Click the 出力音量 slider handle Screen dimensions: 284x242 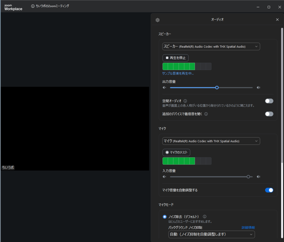click(x=217, y=87)
